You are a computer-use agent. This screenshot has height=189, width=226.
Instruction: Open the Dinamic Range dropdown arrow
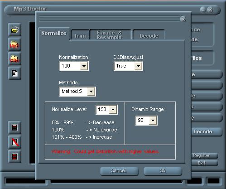point(153,121)
